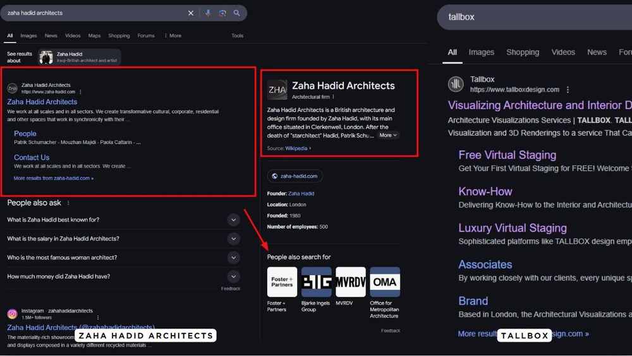This screenshot has height=356, width=632.
Task: Open search Tools options
Action: 238,36
